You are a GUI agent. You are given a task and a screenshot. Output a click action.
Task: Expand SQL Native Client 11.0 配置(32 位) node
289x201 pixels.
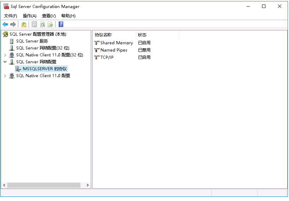pos(5,55)
